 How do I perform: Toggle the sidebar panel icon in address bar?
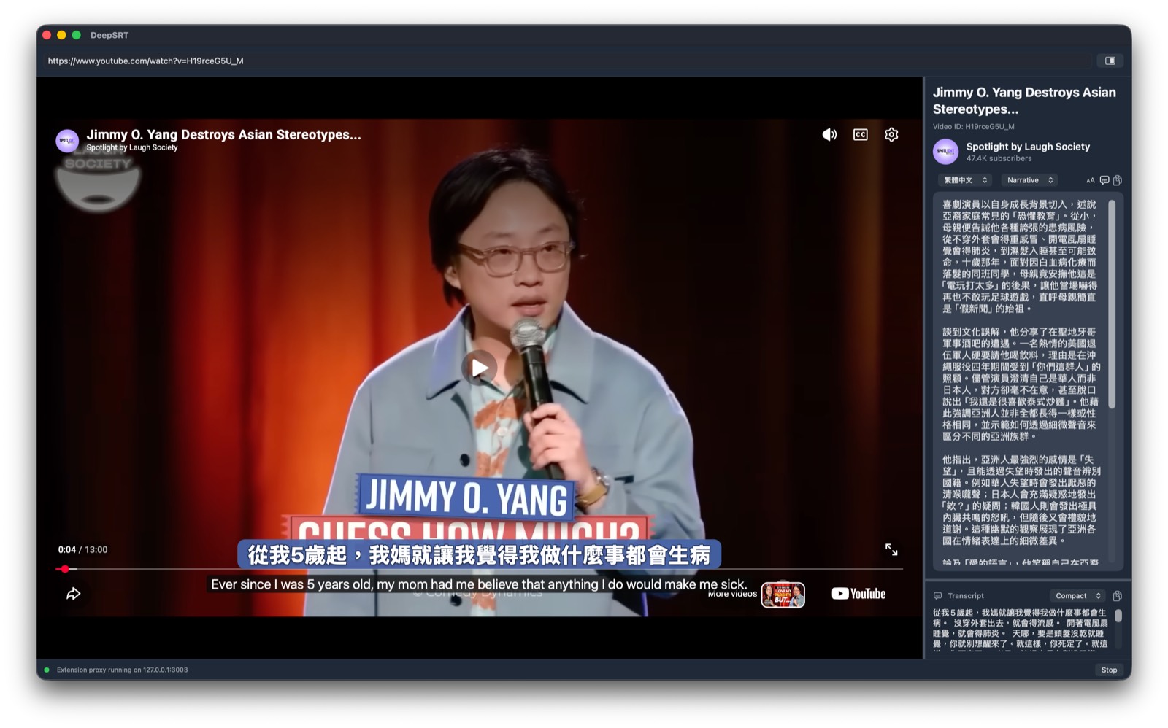(1110, 61)
